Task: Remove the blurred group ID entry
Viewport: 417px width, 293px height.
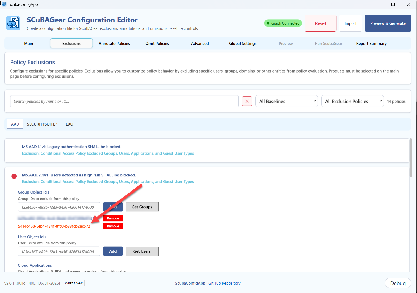Action: [x=113, y=218]
